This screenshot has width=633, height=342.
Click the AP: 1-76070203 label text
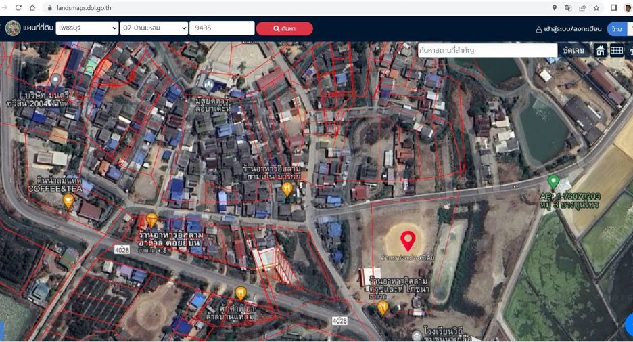pyautogui.click(x=569, y=197)
